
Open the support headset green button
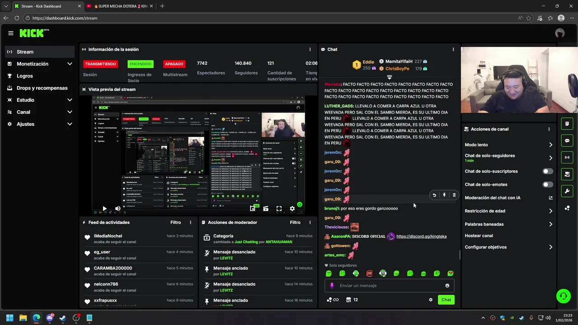pos(564,296)
